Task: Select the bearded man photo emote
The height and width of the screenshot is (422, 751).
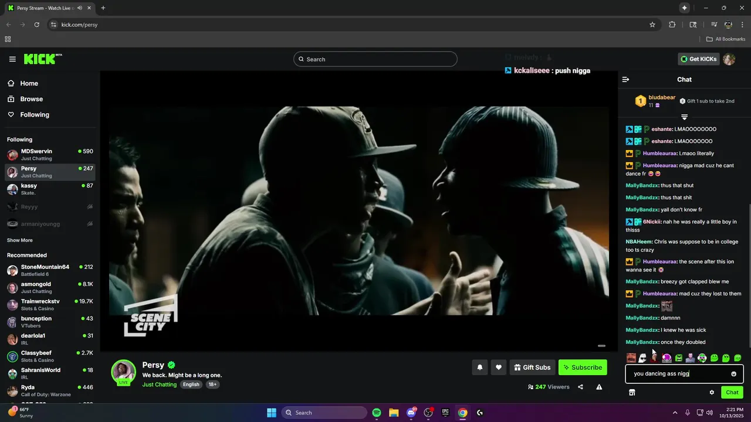Action: point(691,358)
